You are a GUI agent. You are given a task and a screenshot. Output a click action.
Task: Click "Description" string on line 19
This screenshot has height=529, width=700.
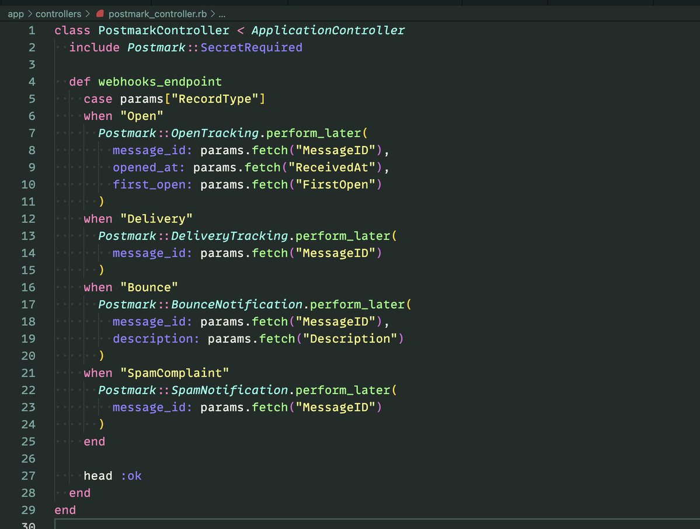350,339
